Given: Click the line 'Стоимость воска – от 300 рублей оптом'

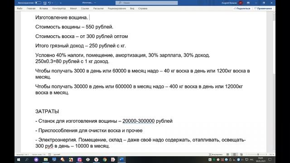Looking at the screenshot, I should click(82, 36).
